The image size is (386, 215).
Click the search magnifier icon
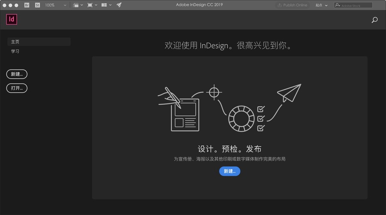point(375,20)
